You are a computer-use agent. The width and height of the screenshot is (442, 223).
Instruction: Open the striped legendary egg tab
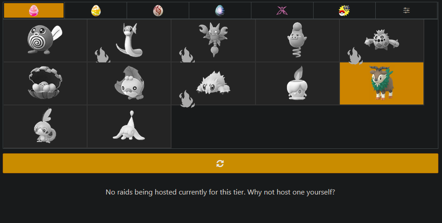click(x=220, y=10)
